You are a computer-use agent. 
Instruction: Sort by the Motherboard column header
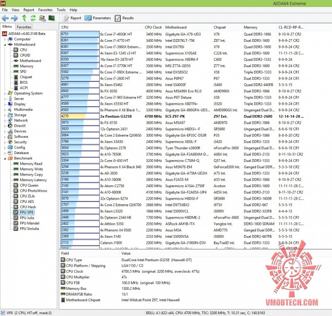(187, 27)
